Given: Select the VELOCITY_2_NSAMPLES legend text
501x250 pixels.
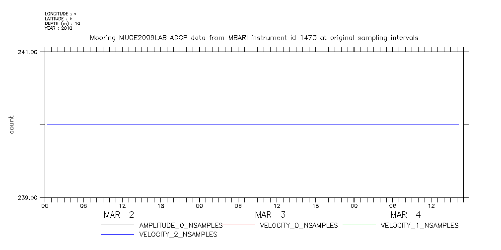Looking at the screenshot, I should pos(178,234).
